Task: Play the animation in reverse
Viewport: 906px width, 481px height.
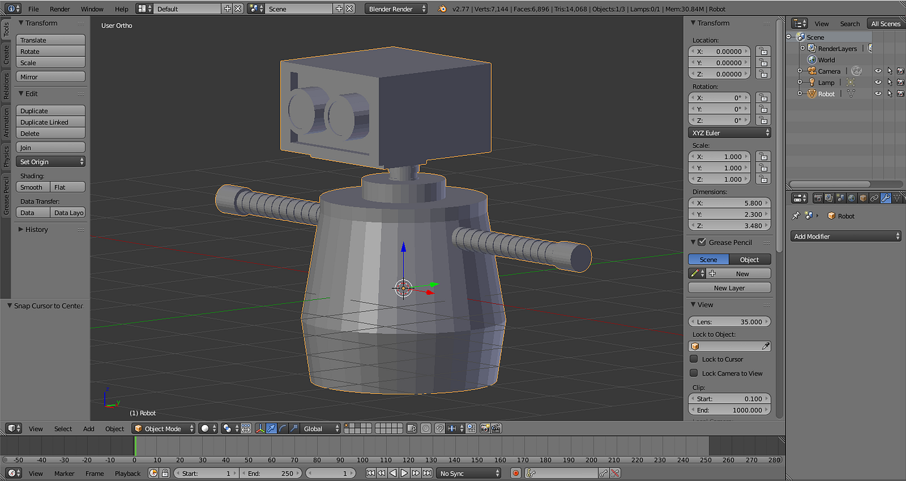Action: point(393,473)
